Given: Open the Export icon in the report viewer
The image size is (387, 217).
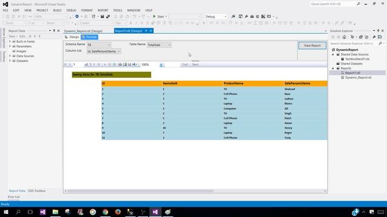Looking at the screenshot, I should click(134, 64).
